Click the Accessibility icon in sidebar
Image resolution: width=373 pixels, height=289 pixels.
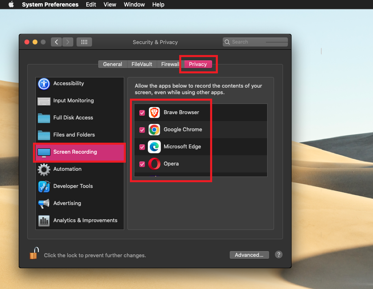click(44, 84)
